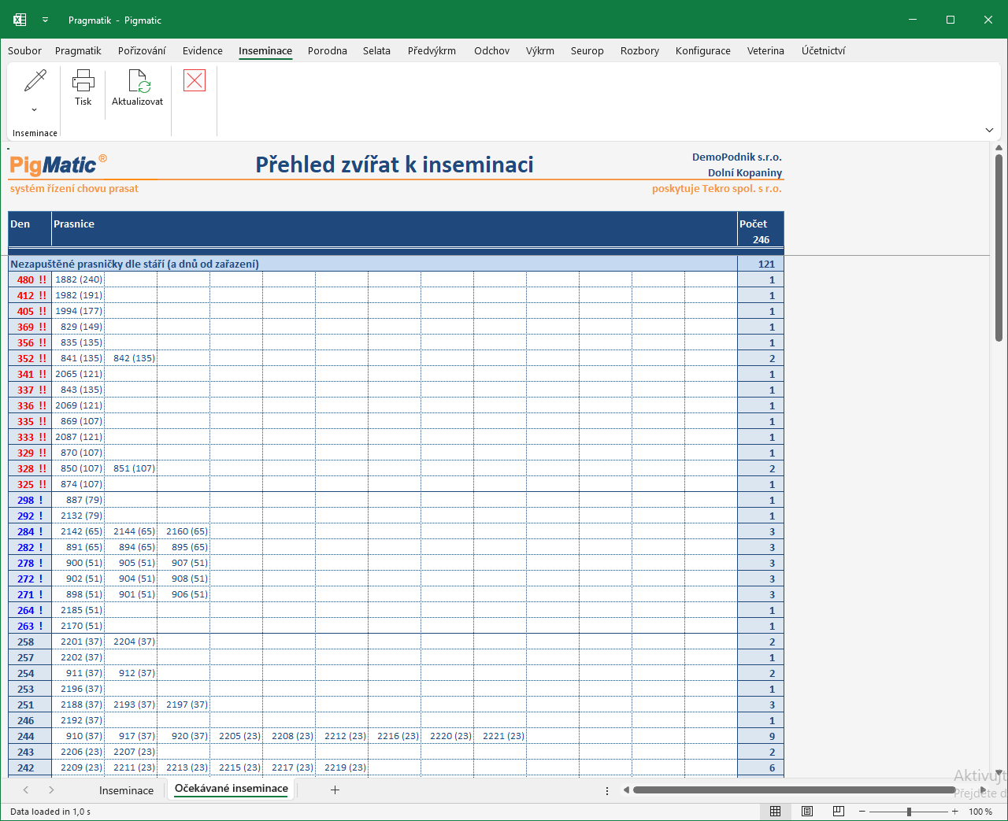Click the zoom slider handle
1008x821 pixels.
(x=909, y=812)
